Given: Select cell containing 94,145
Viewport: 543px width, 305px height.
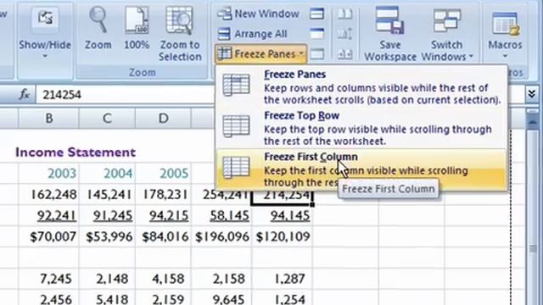Looking at the screenshot, I should (x=283, y=215).
